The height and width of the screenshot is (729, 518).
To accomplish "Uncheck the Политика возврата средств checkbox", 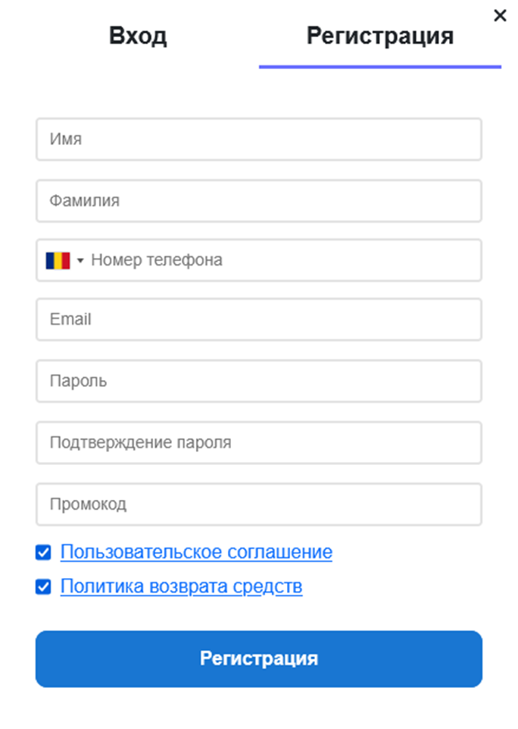I will pos(43,586).
